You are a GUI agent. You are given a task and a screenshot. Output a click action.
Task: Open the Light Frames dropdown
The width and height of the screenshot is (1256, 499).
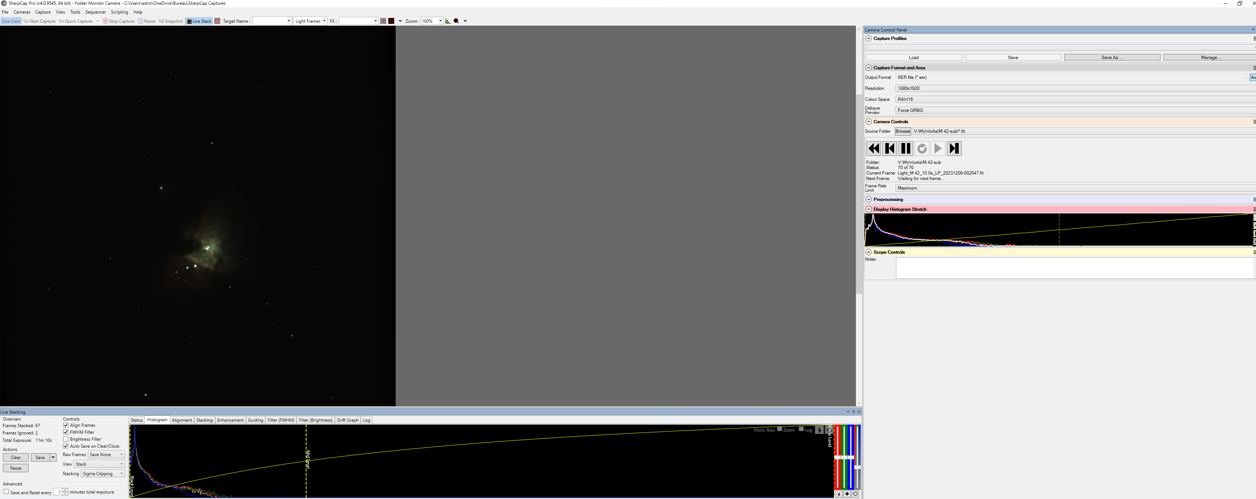click(310, 21)
